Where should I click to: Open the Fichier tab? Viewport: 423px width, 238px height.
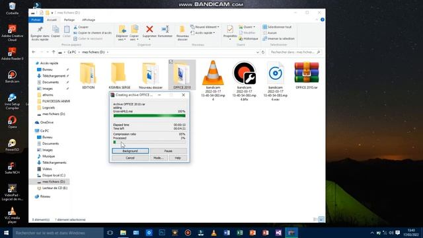[x=36, y=20]
